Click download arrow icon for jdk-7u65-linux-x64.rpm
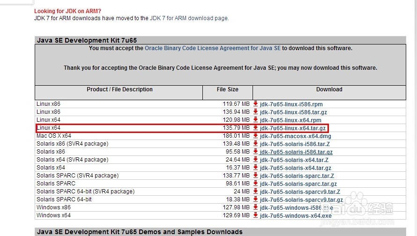417x236 pixels. coord(255,120)
